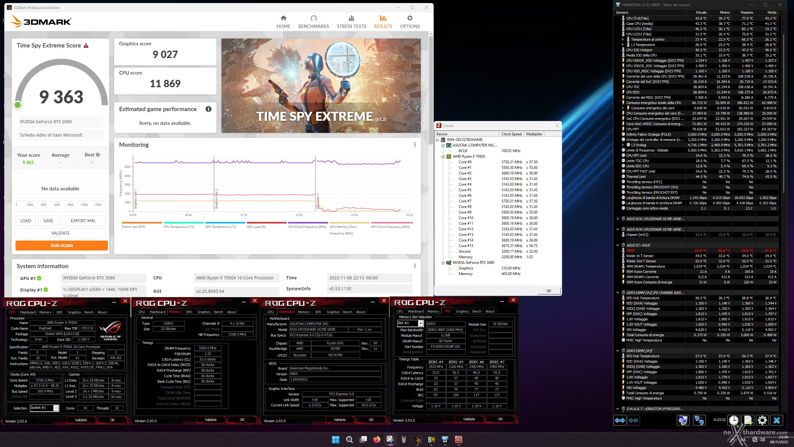Open the 3DMark BENCHMARKS tab

point(314,22)
